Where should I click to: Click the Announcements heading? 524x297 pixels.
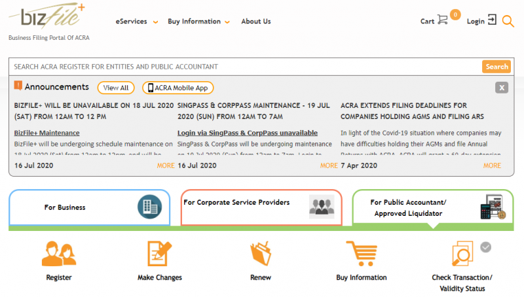(x=57, y=87)
